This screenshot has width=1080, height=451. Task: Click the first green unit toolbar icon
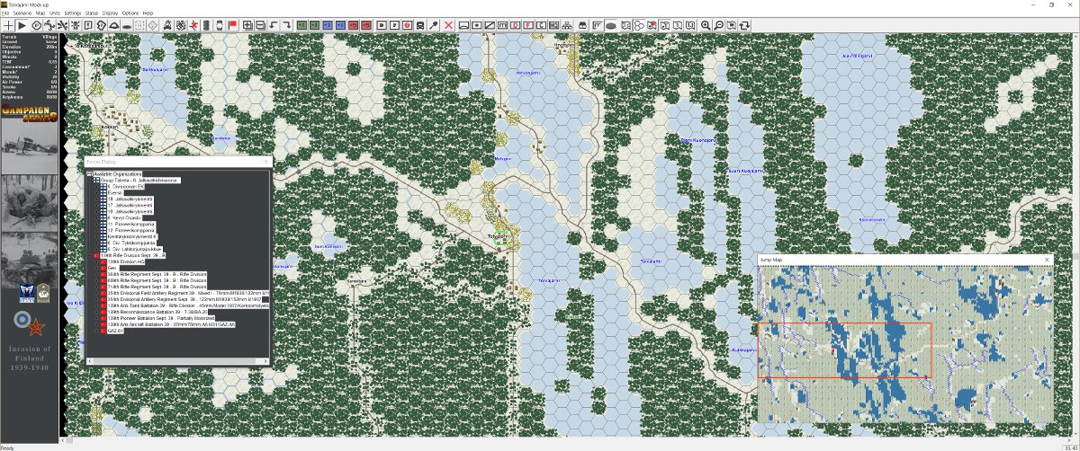tap(302, 25)
